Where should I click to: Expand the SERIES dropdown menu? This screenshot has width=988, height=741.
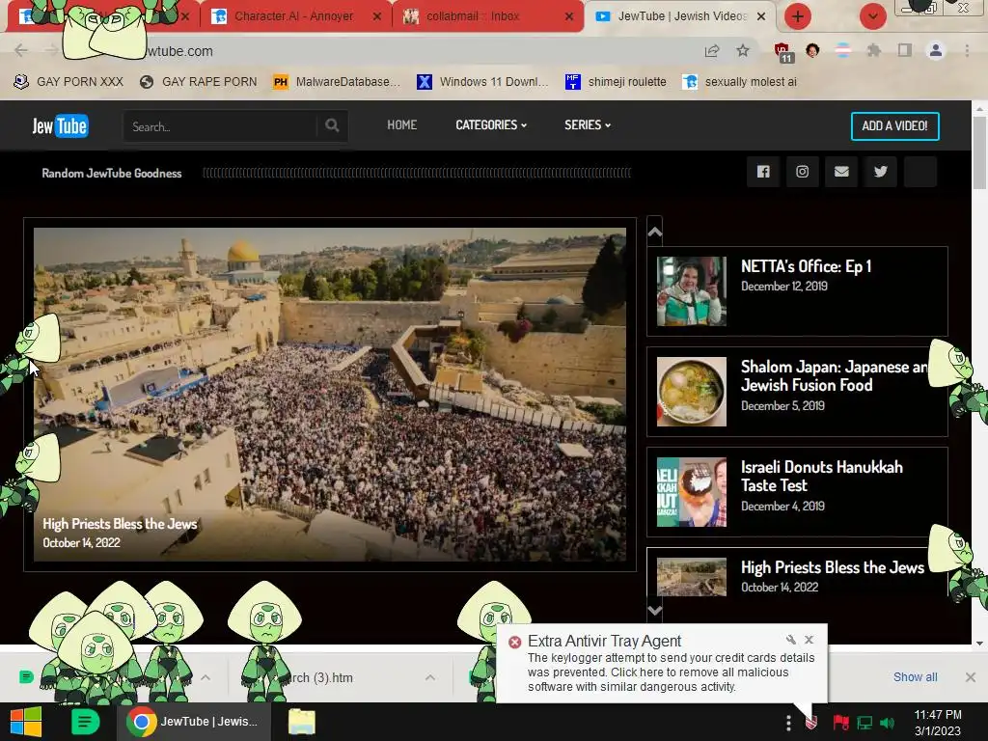click(x=588, y=124)
